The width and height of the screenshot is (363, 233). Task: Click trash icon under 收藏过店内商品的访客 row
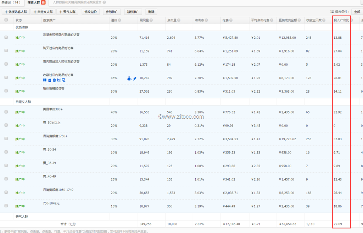(54, 80)
